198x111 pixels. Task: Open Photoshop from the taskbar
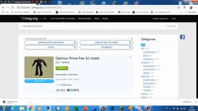pyautogui.click(x=112, y=108)
